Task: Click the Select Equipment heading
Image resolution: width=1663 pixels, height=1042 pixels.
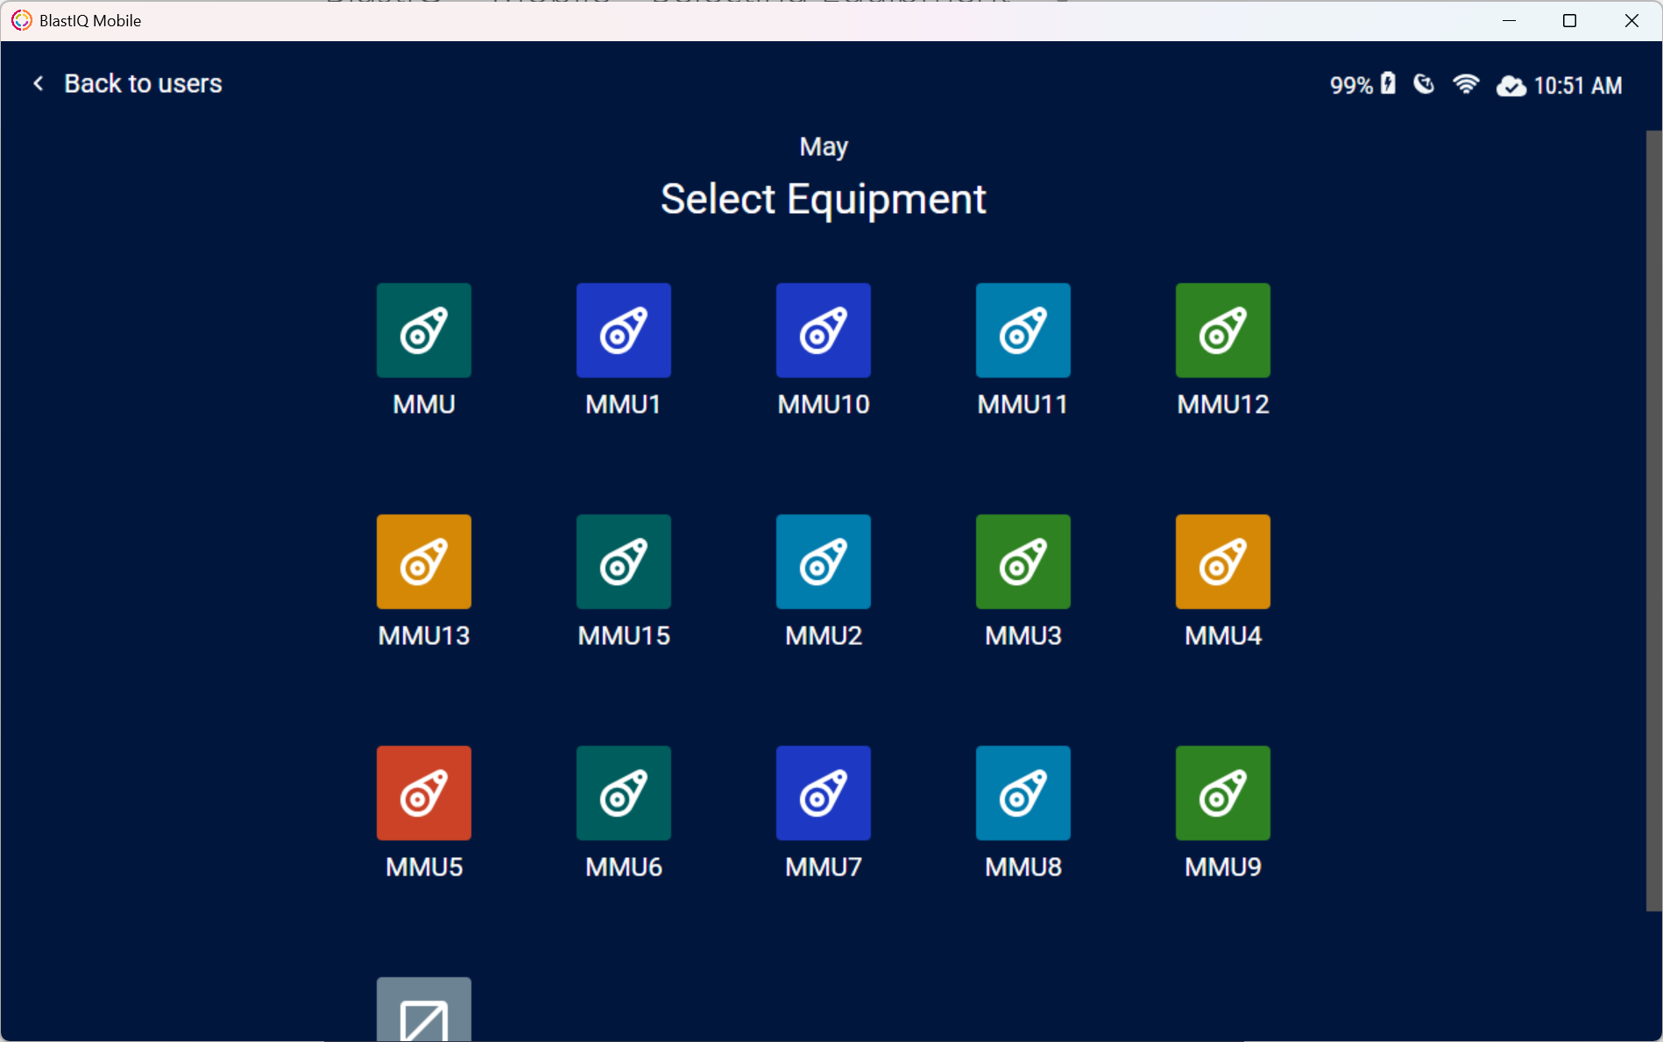Action: pos(824,199)
